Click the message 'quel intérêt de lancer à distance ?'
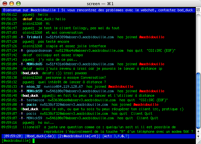201x144 pixels. 72,82
